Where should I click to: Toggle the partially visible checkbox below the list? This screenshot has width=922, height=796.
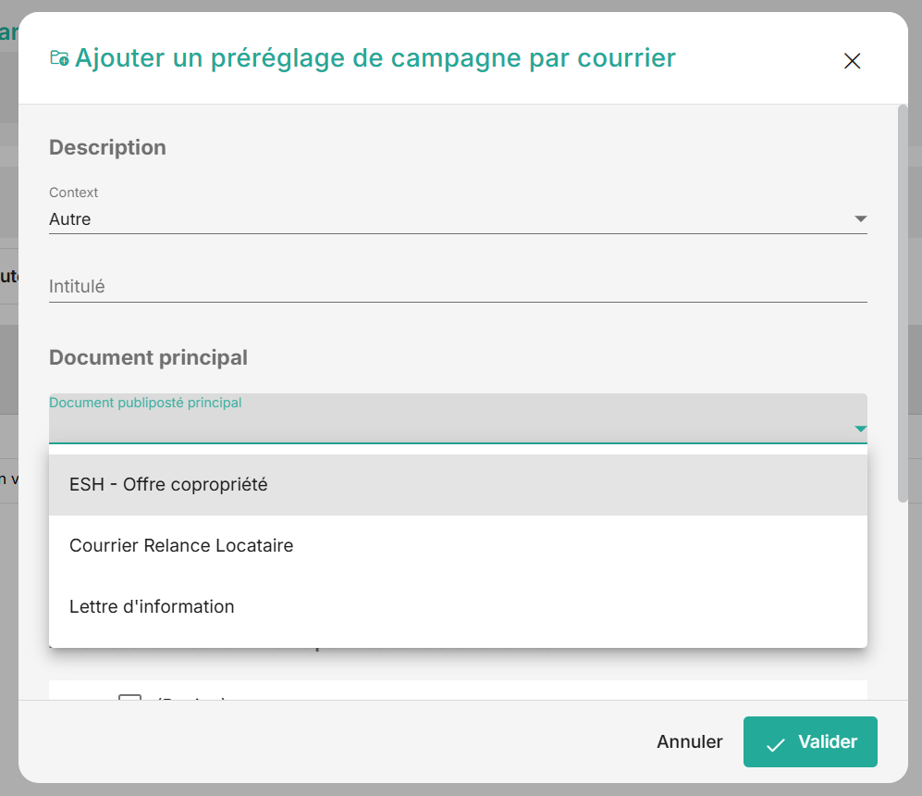click(x=129, y=696)
